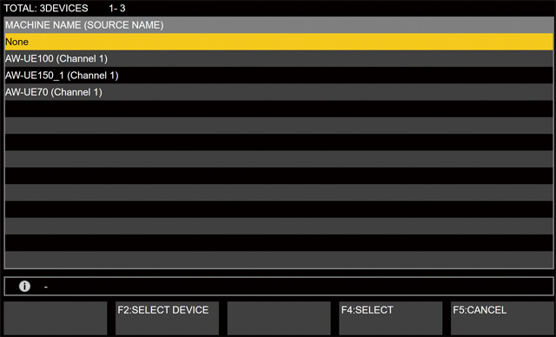This screenshot has height=337, width=556.
Task: Click the fourth empty row below AW-UE70
Action: pyautogui.click(x=279, y=159)
